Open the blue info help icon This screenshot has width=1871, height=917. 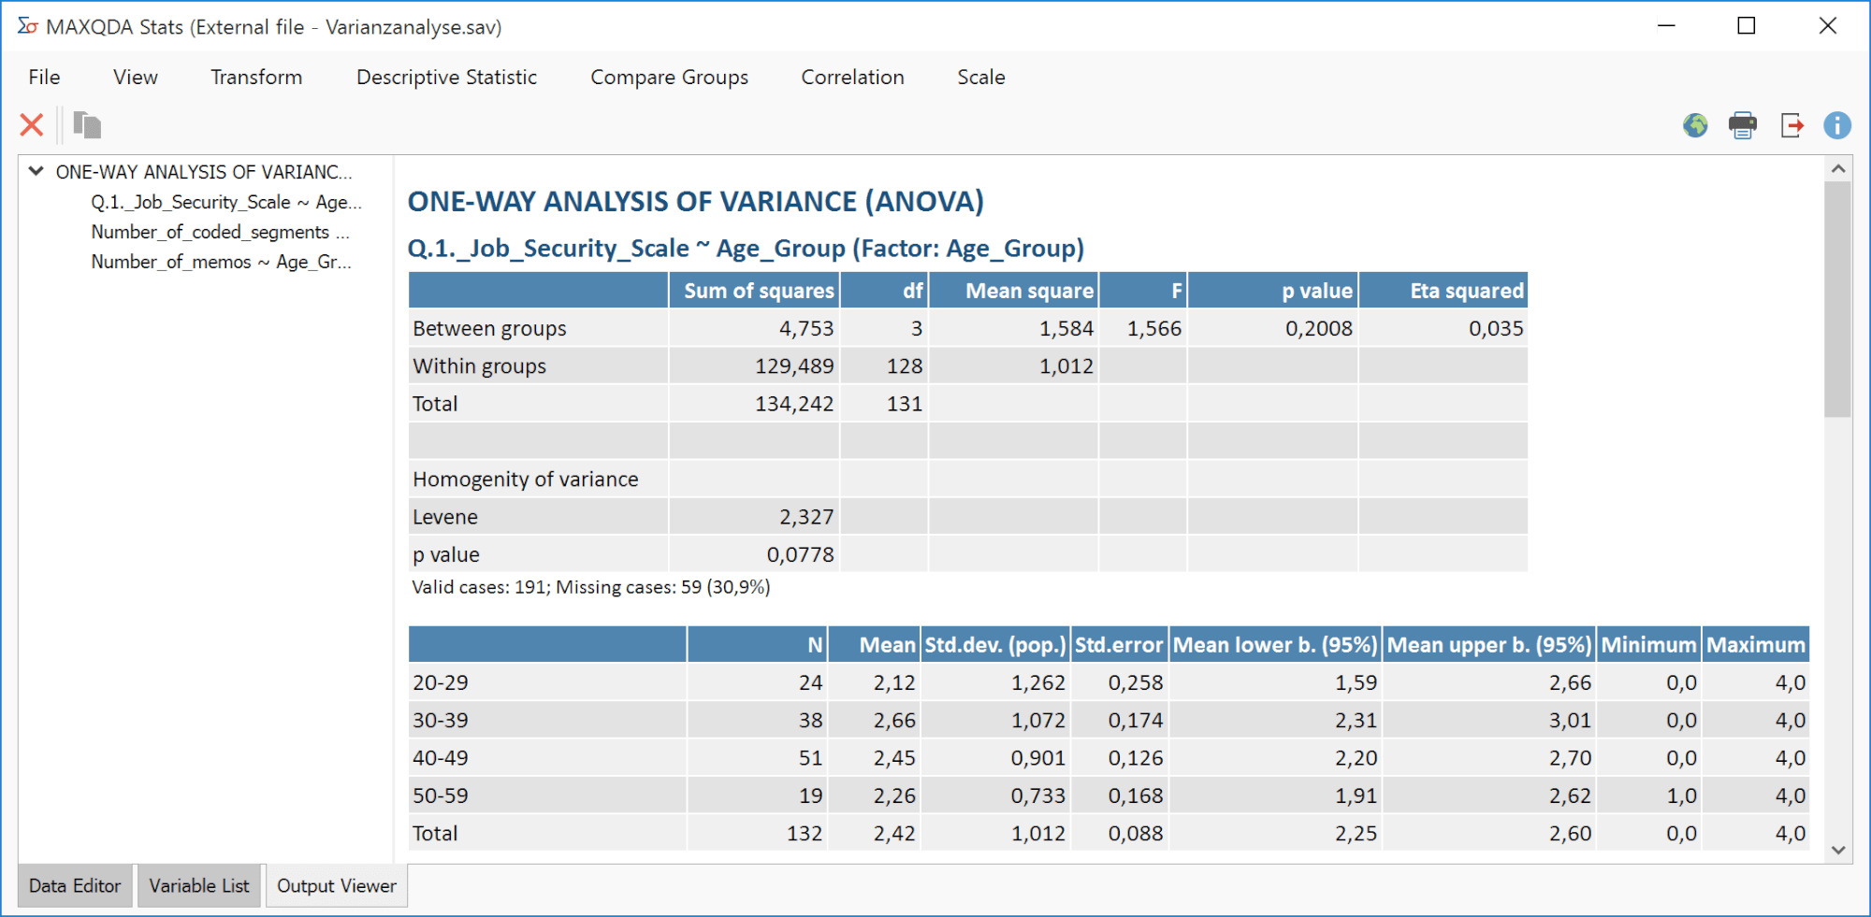1837,124
